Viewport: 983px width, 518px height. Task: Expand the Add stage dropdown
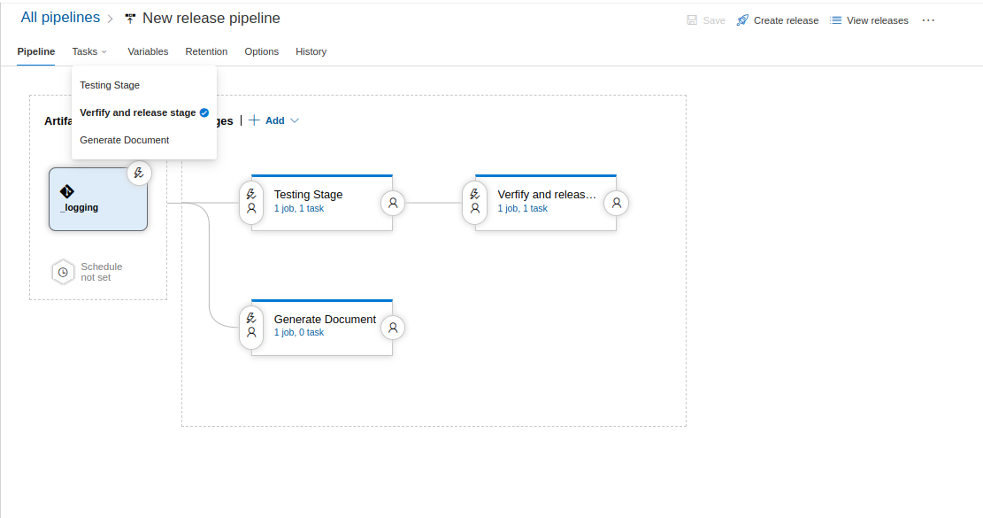pos(275,120)
